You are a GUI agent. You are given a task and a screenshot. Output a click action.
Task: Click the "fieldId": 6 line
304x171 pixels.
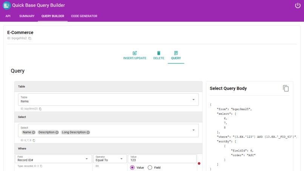pyautogui.click(x=242, y=151)
